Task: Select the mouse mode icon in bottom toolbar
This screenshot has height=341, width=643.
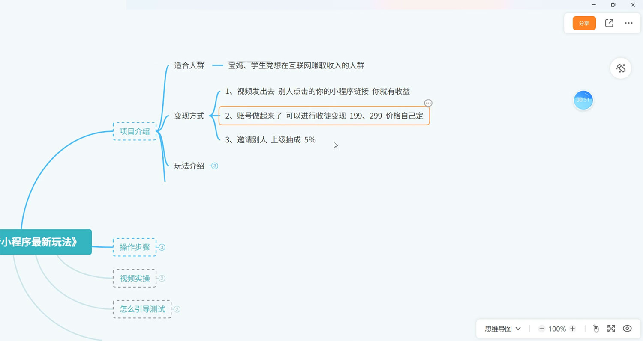Action: [596, 329]
